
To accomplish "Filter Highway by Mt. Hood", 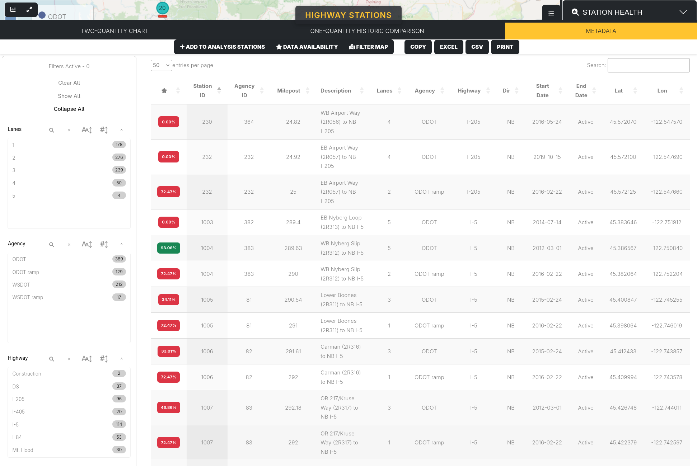I will coord(69,450).
